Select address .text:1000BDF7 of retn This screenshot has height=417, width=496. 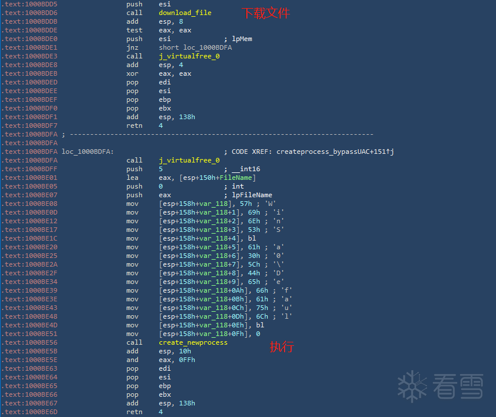29,126
